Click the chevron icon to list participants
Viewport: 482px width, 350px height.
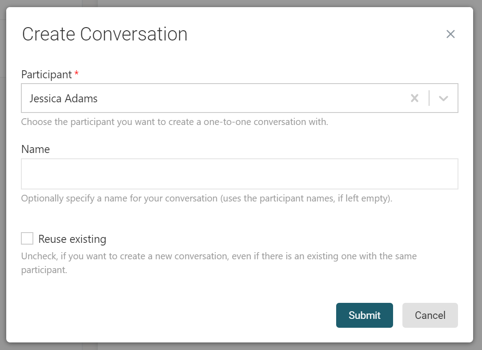443,98
